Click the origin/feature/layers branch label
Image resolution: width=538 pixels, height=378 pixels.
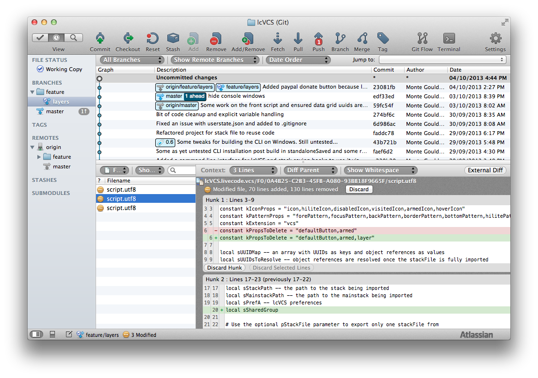[x=185, y=87]
